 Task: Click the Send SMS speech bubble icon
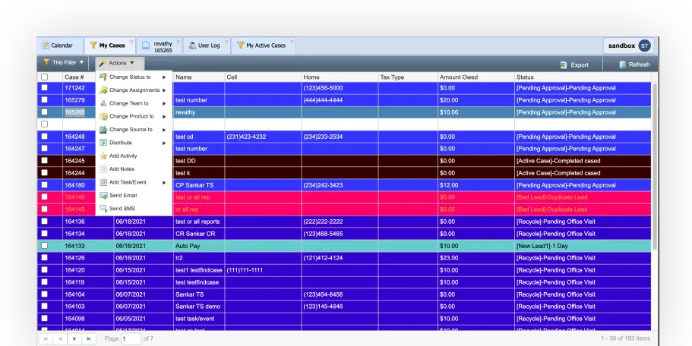(x=103, y=209)
